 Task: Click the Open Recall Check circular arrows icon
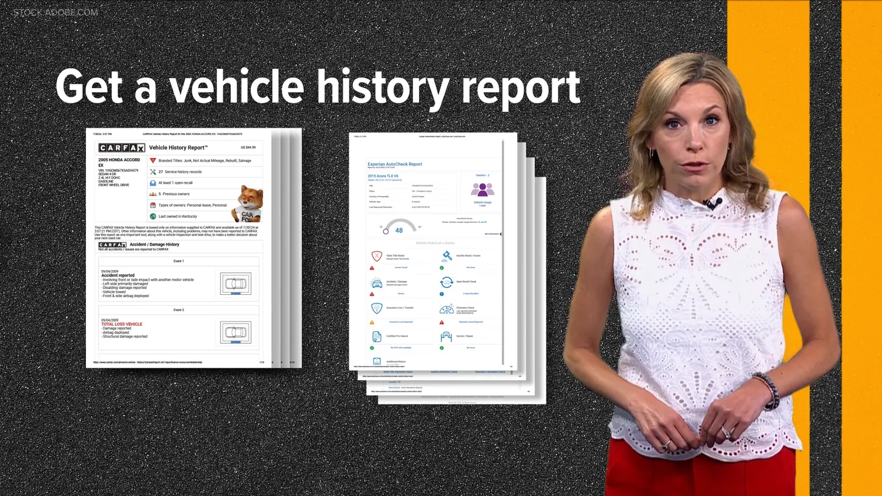point(447,282)
